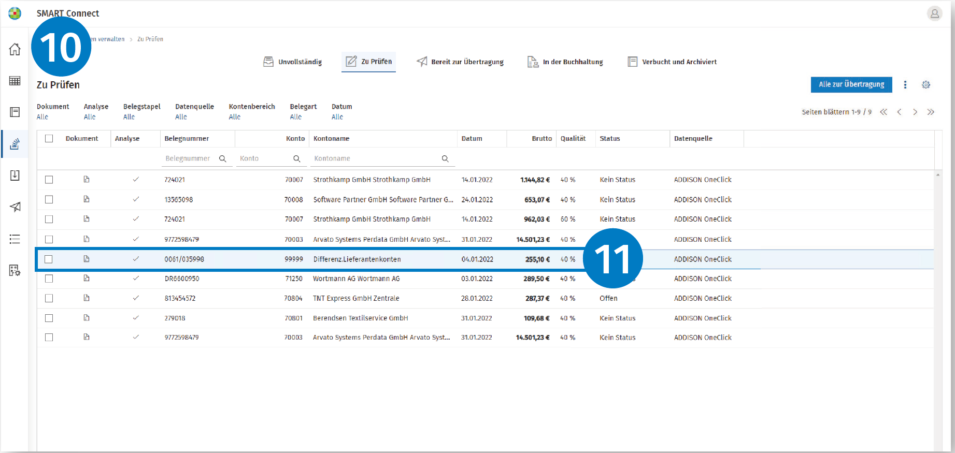Click the Belegnummer search magnifier icon
The height and width of the screenshot is (453, 955).
click(x=223, y=158)
